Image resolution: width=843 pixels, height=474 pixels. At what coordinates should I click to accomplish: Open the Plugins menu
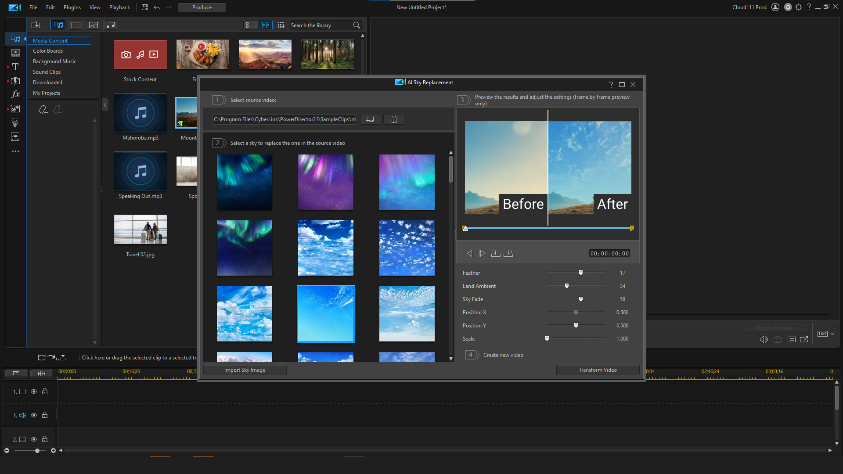tap(72, 7)
